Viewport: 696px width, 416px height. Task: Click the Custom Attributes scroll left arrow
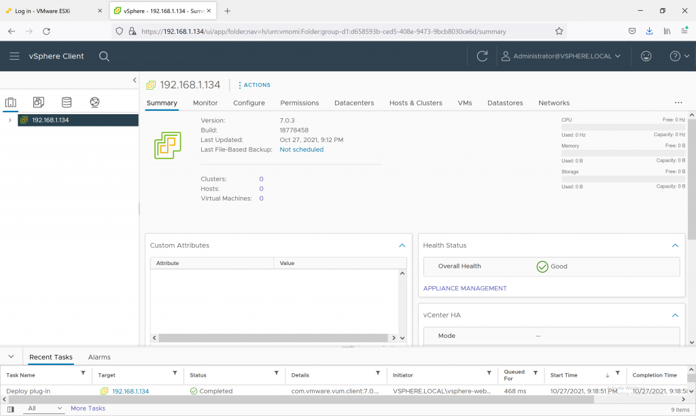(x=154, y=338)
